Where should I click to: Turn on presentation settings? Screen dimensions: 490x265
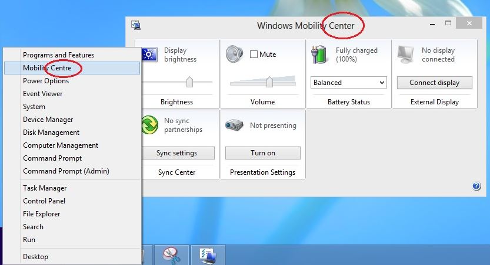[263, 153]
